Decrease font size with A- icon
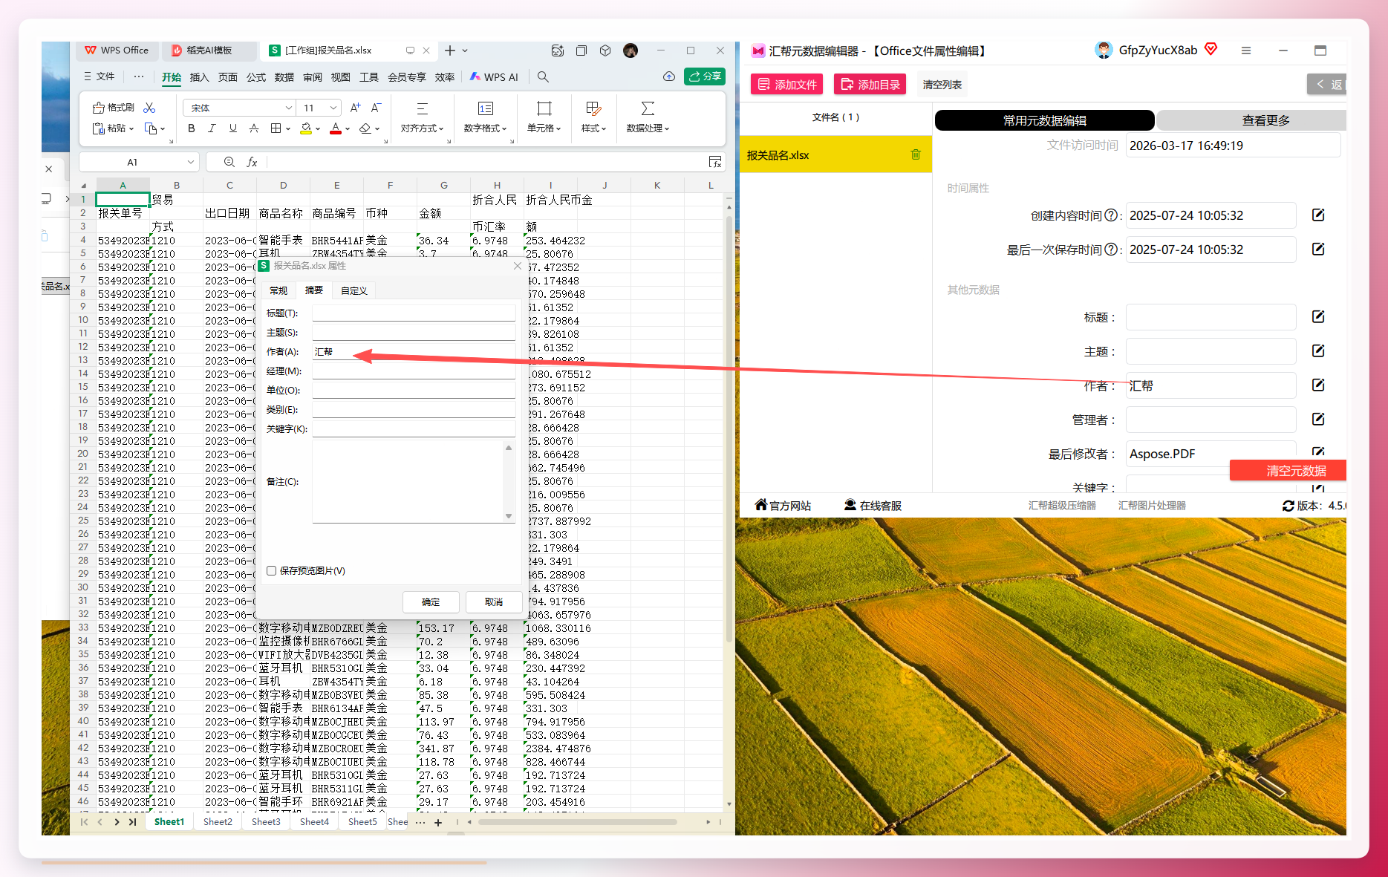 [x=377, y=108]
